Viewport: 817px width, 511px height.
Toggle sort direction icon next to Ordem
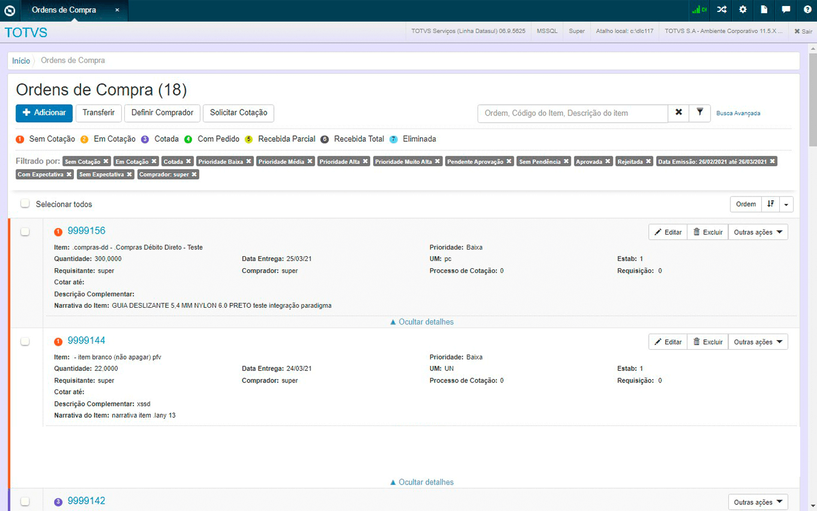[x=770, y=204]
